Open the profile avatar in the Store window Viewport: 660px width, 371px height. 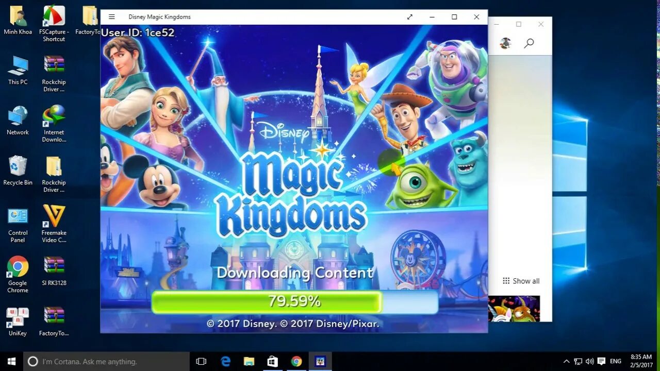click(x=505, y=44)
